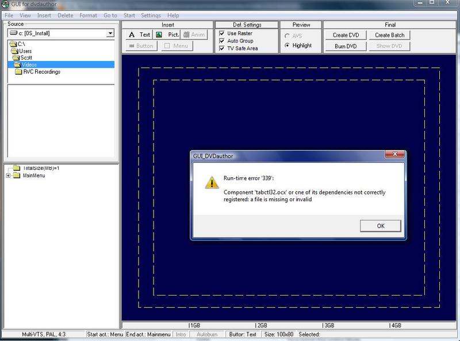Select the RVC Recordings tree item label
The width and height of the screenshot is (460, 341).
click(x=41, y=72)
